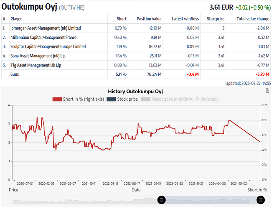Screen dimensions: 272x209
Task: Click Jpmorgan's 0.79 % short value
Action: 121,28
